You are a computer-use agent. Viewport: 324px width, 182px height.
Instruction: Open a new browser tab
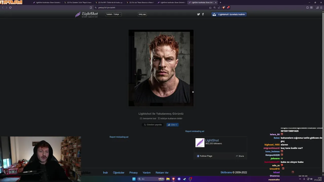[x=220, y=3]
